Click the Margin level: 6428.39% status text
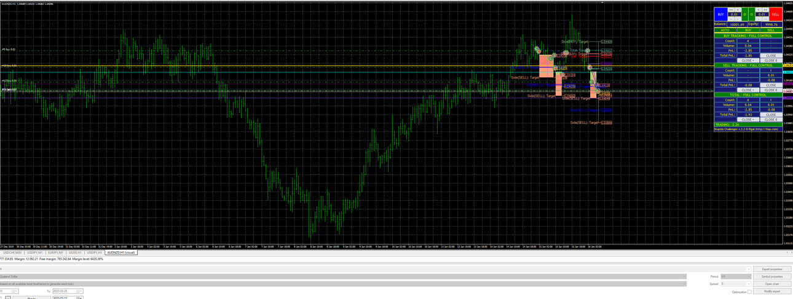 [88, 259]
